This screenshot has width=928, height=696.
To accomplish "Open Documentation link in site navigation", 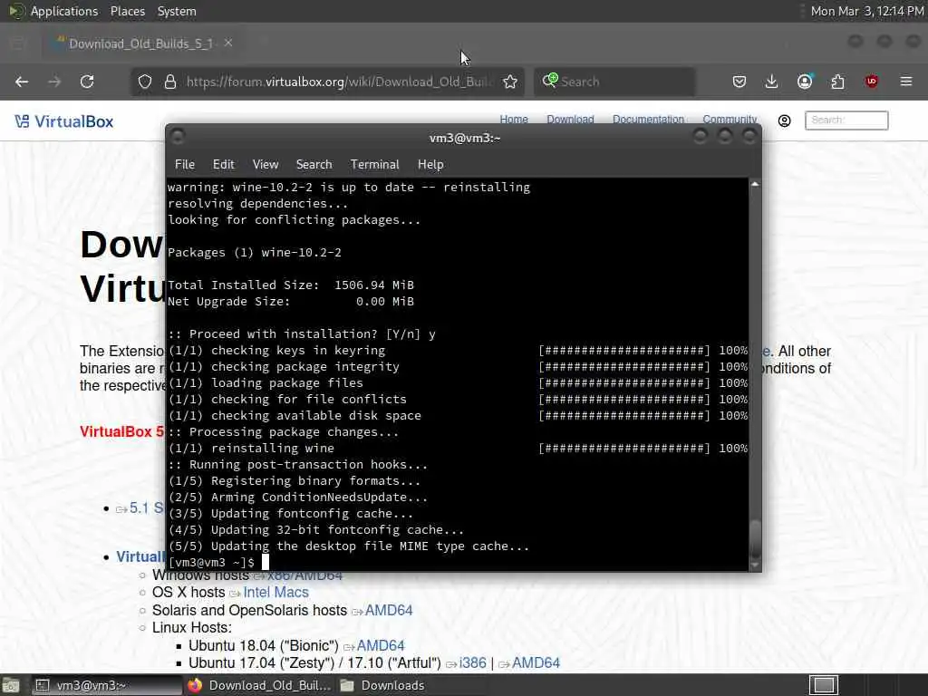I will tap(648, 119).
